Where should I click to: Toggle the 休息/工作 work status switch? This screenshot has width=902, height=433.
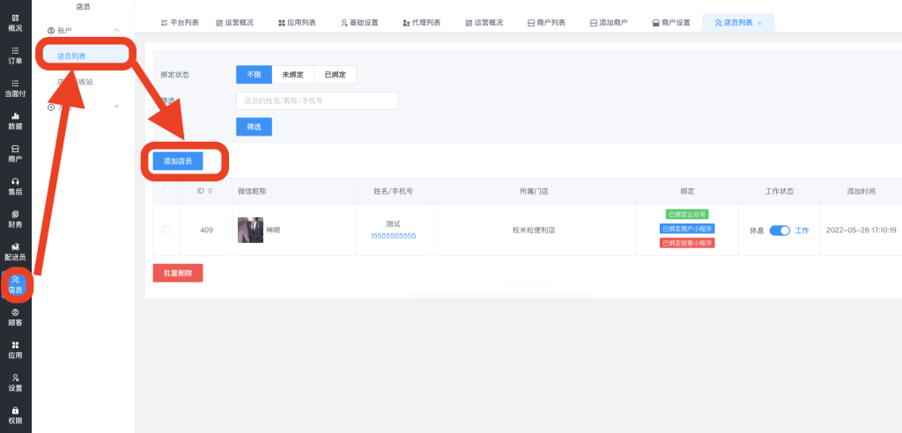pos(780,231)
